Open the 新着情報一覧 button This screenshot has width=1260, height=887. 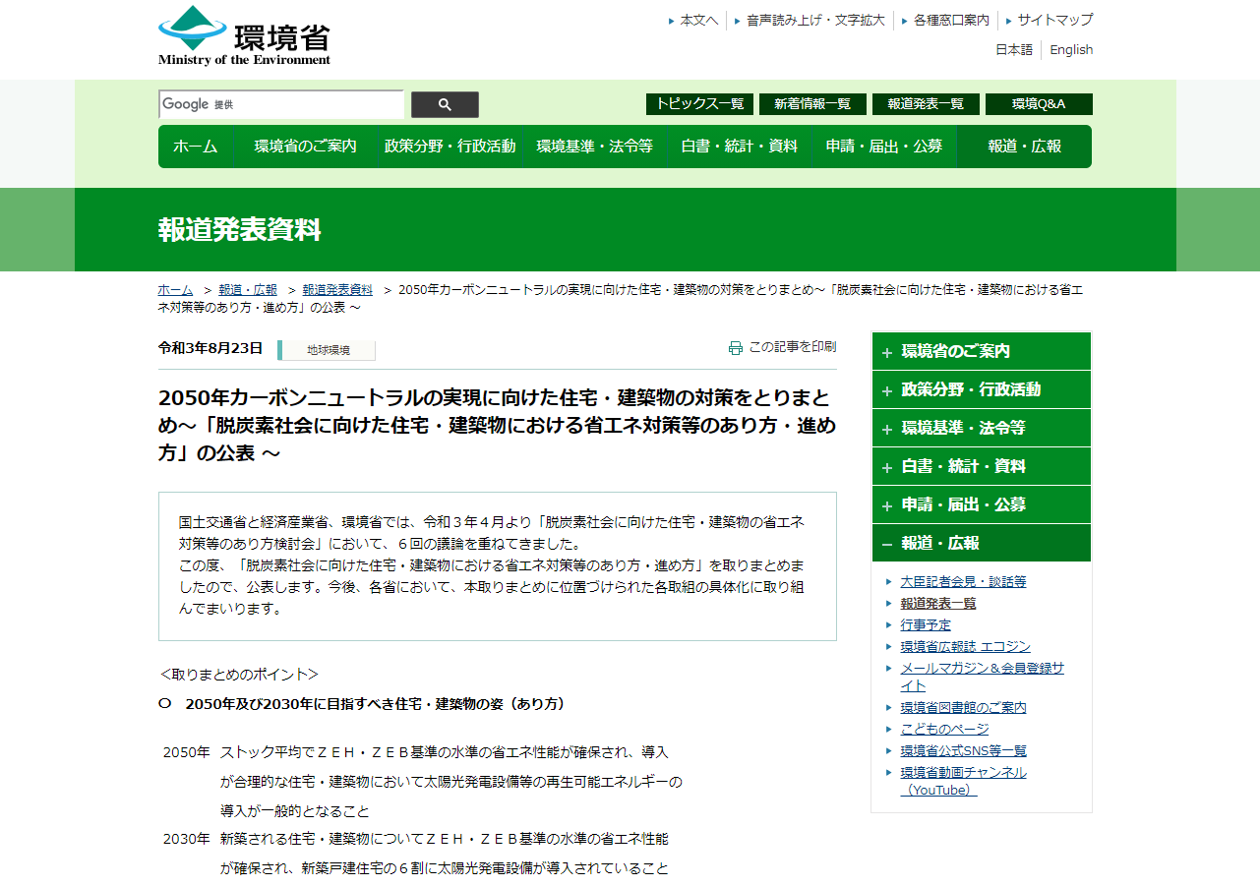(x=812, y=104)
